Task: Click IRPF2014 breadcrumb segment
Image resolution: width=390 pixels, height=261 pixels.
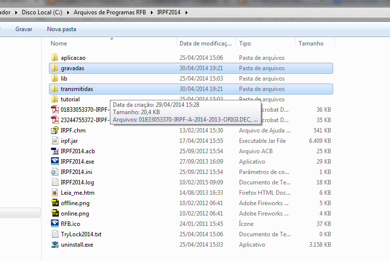Action: 169,12
